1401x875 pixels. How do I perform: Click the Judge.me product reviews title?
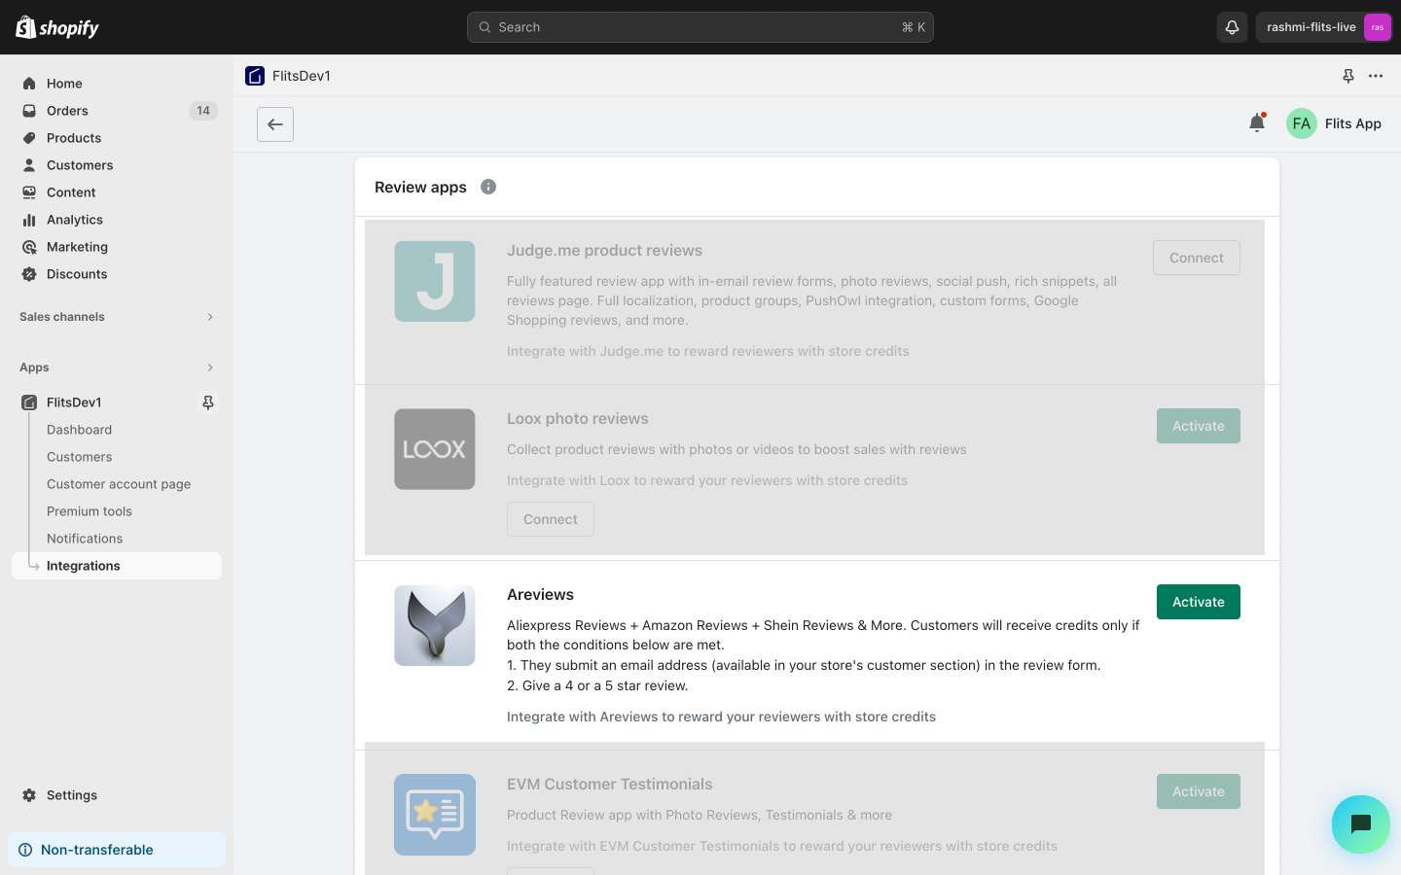tap(604, 251)
